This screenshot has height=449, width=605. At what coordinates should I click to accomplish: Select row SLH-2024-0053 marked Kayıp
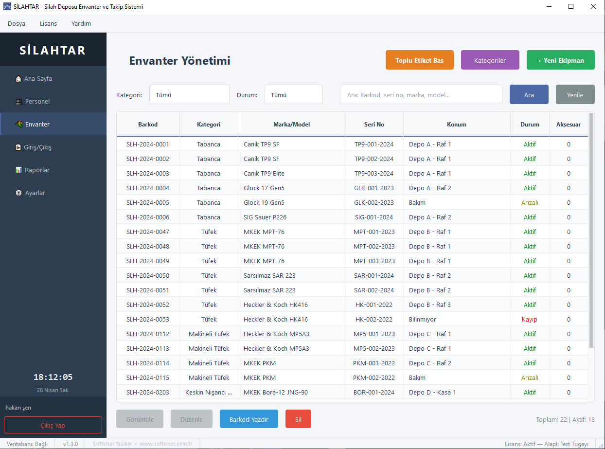coord(352,320)
